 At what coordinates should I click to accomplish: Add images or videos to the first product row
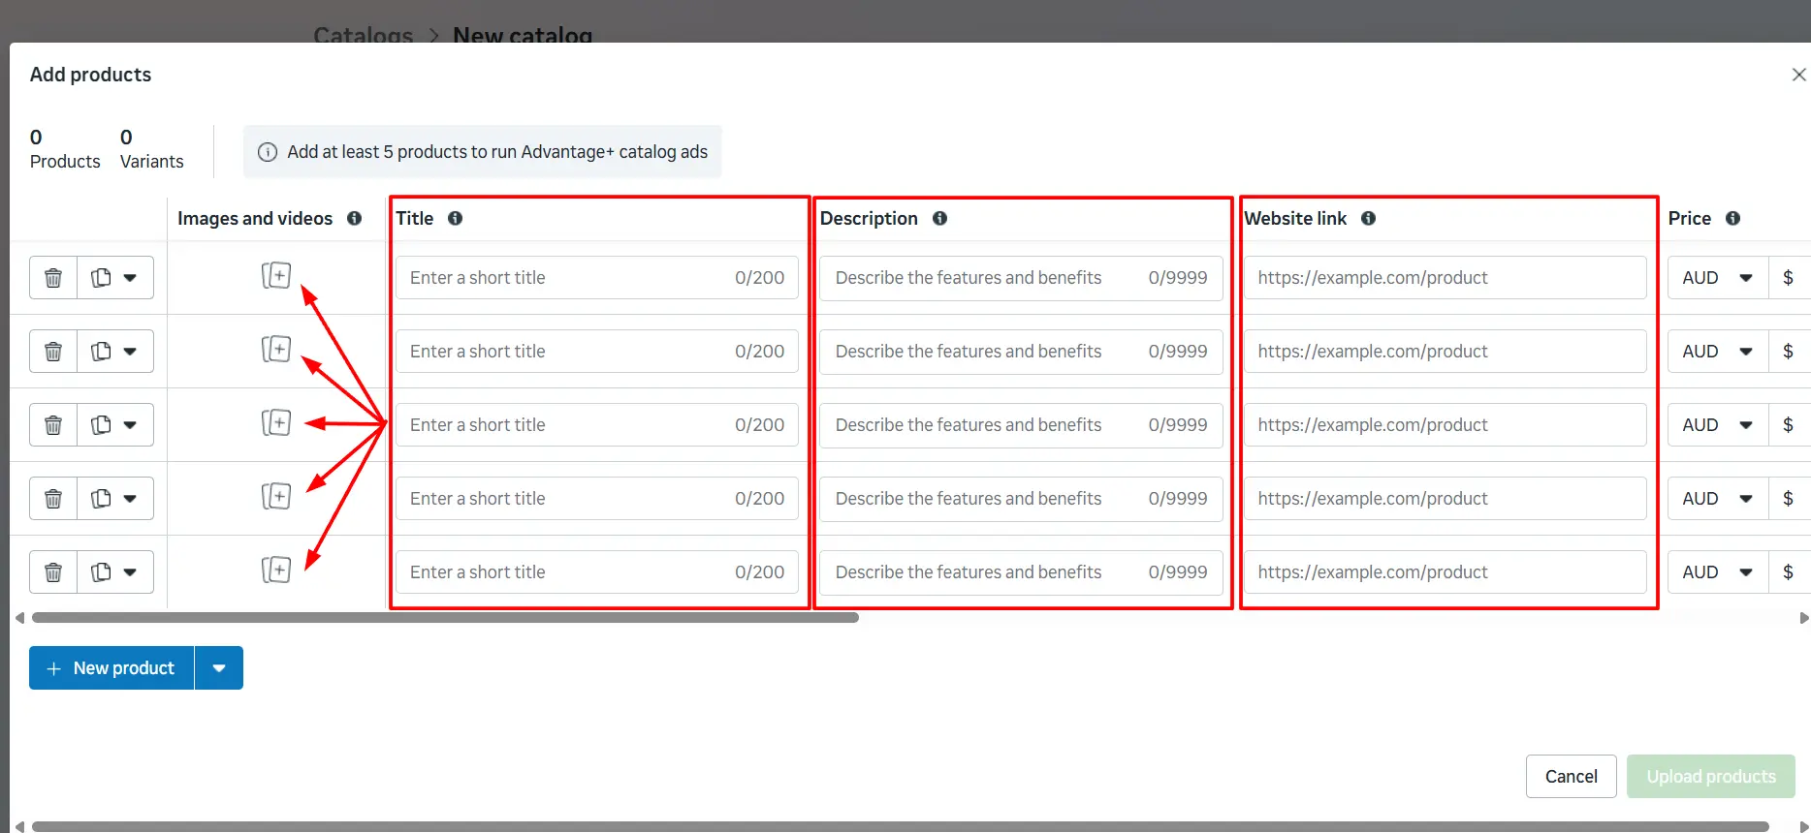coord(276,276)
